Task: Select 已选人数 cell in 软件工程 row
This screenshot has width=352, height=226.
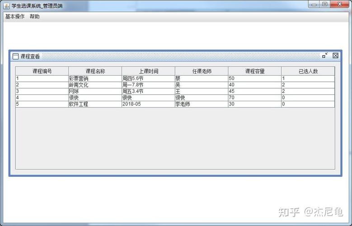Action: (x=308, y=104)
